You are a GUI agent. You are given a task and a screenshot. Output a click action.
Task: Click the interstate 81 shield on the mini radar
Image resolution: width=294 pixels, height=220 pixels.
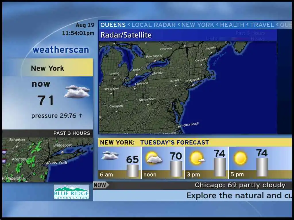4,161
